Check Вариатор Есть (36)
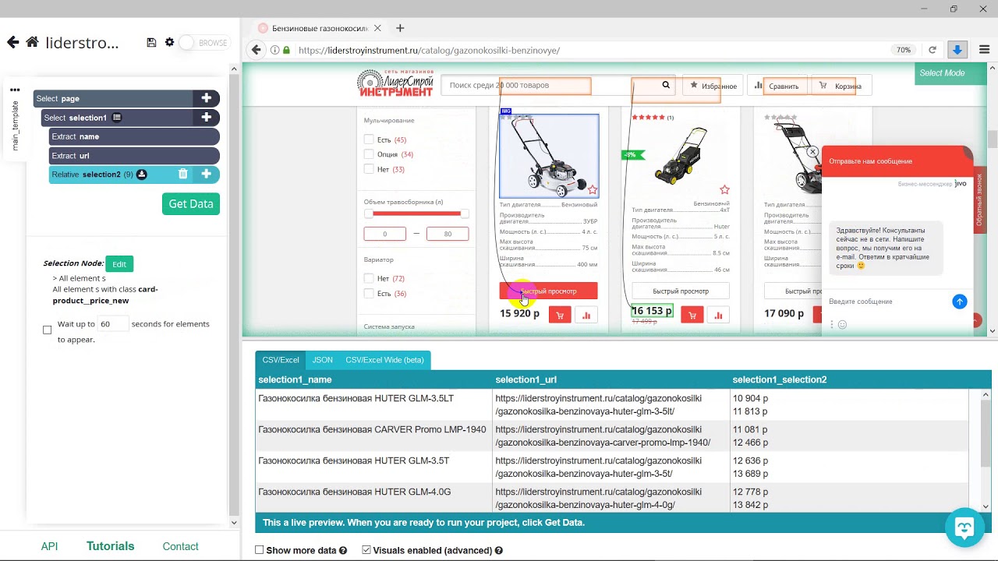 (369, 293)
